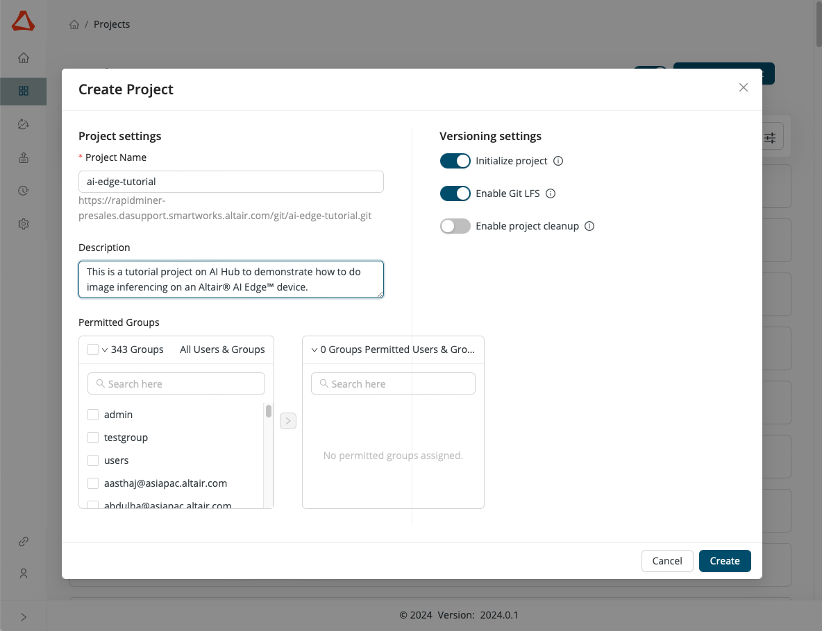
Task: Open the Home sidebar icon
Action: pos(24,58)
